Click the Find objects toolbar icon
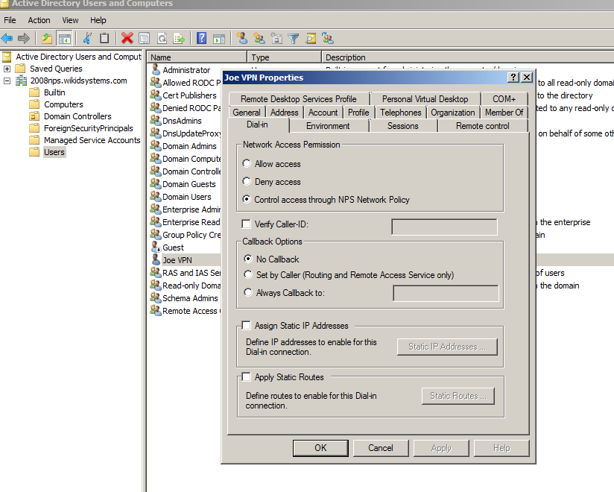 pyautogui.click(x=310, y=38)
